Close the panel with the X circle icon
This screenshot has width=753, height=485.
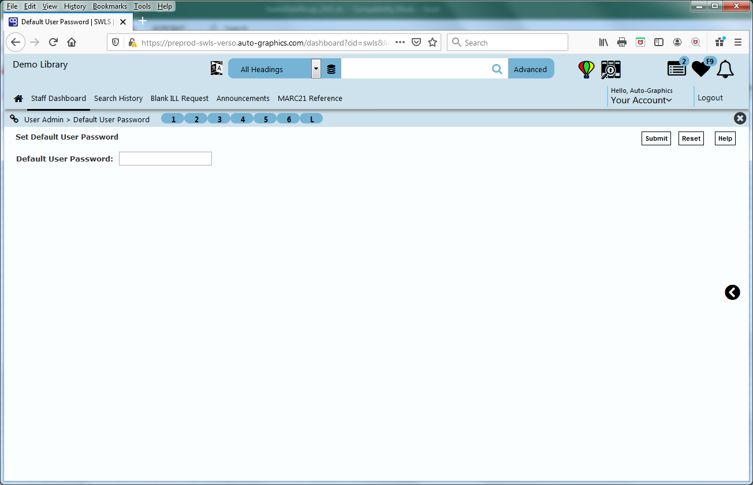740,118
